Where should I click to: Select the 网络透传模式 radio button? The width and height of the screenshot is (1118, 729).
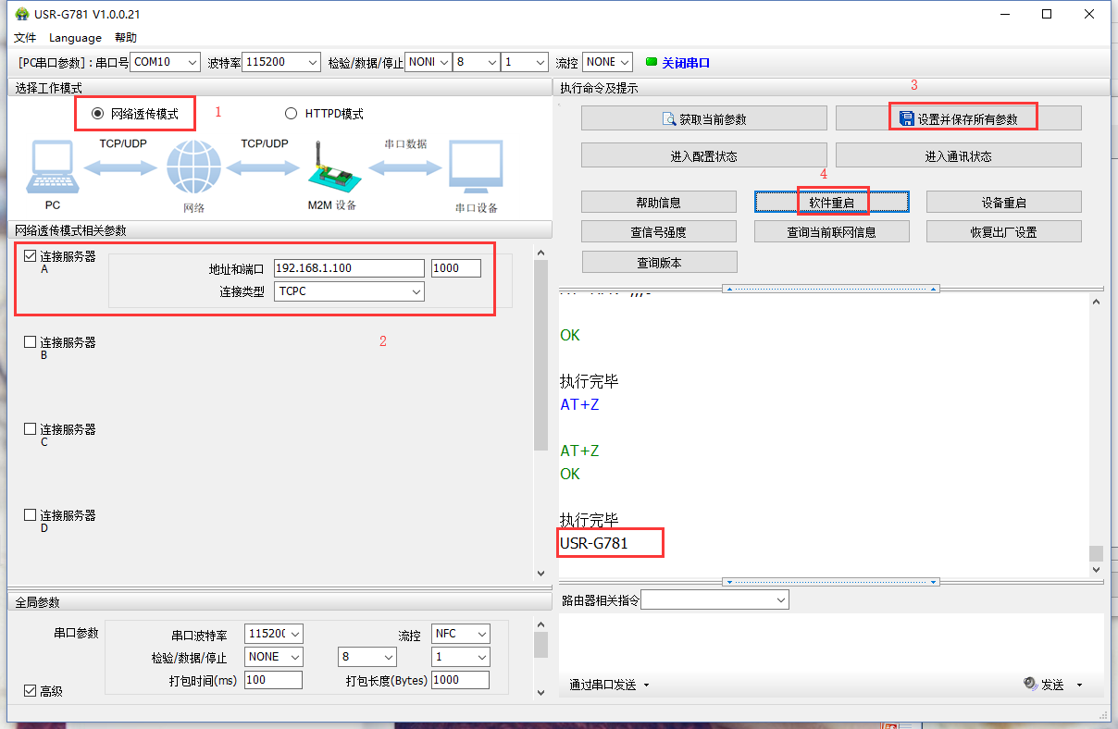click(x=97, y=113)
